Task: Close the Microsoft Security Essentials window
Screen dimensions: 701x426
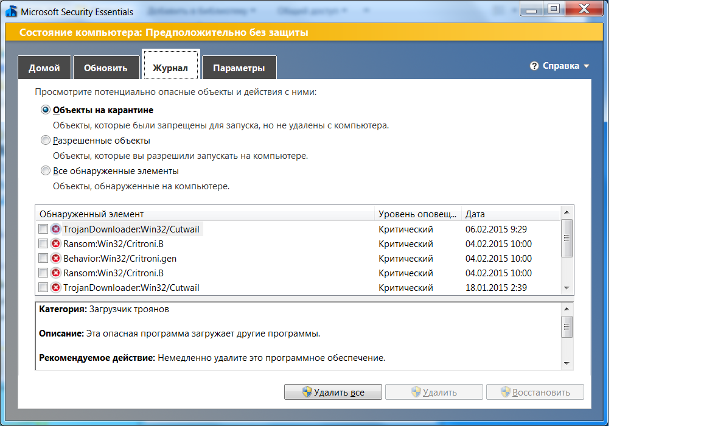Action: [584, 9]
